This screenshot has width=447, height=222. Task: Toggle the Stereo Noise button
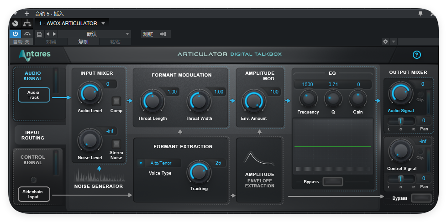point(116,144)
